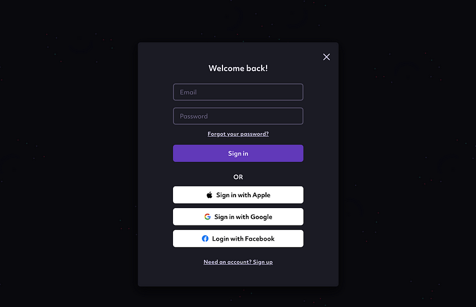476x307 pixels.
Task: Close the Welcome back dialog
Action: pyautogui.click(x=326, y=57)
